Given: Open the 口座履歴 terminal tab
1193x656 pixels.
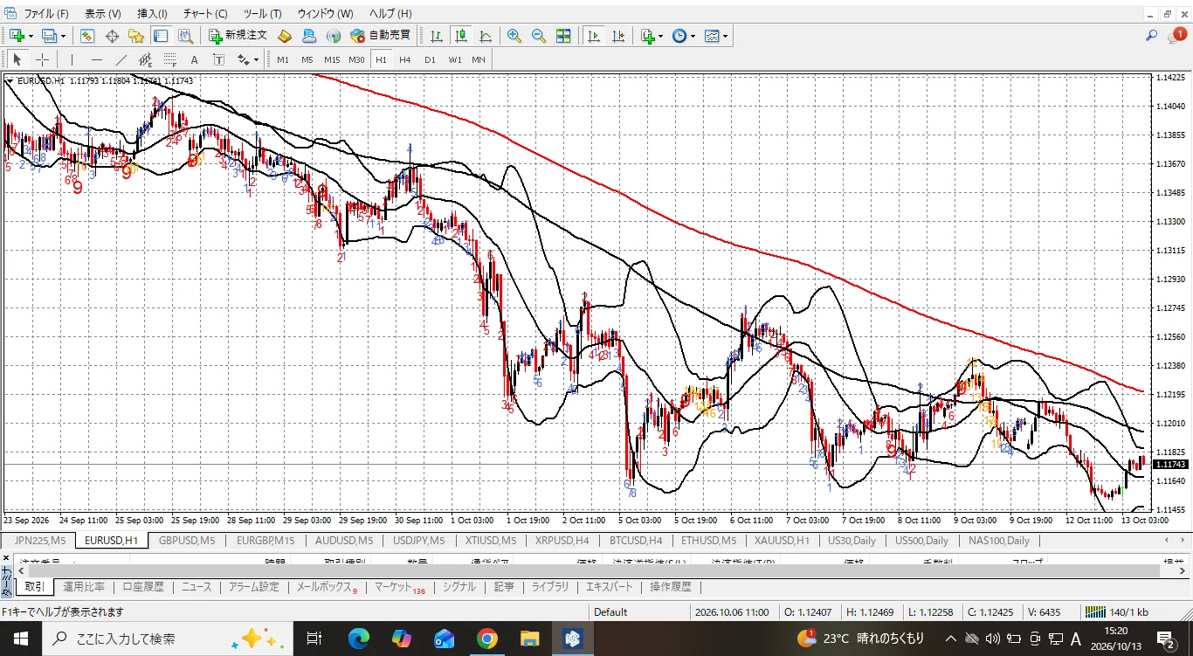Looking at the screenshot, I should [143, 587].
